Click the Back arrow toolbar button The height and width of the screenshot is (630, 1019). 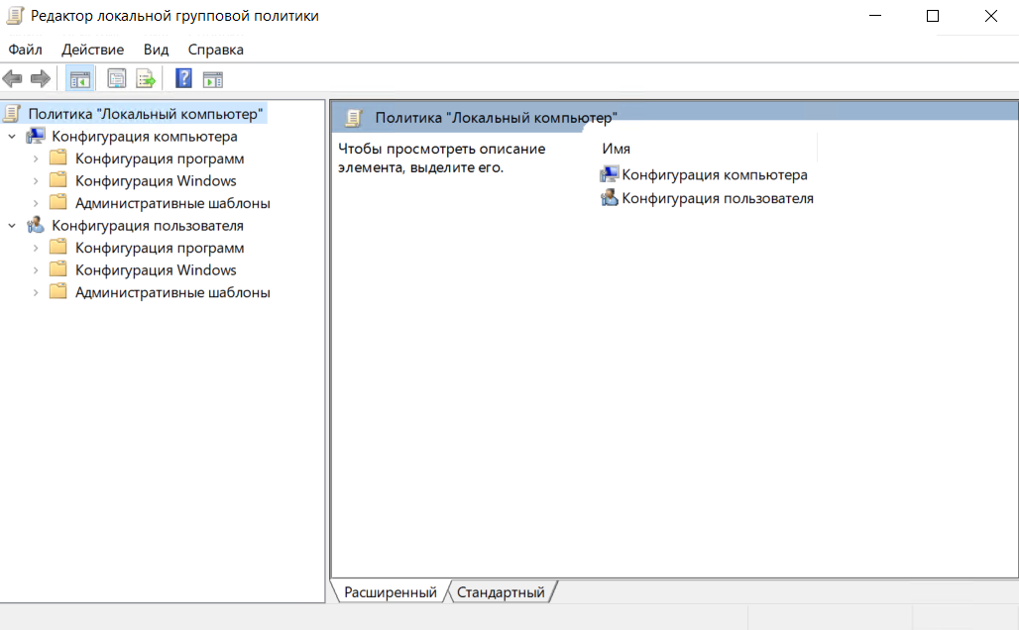pyautogui.click(x=13, y=78)
